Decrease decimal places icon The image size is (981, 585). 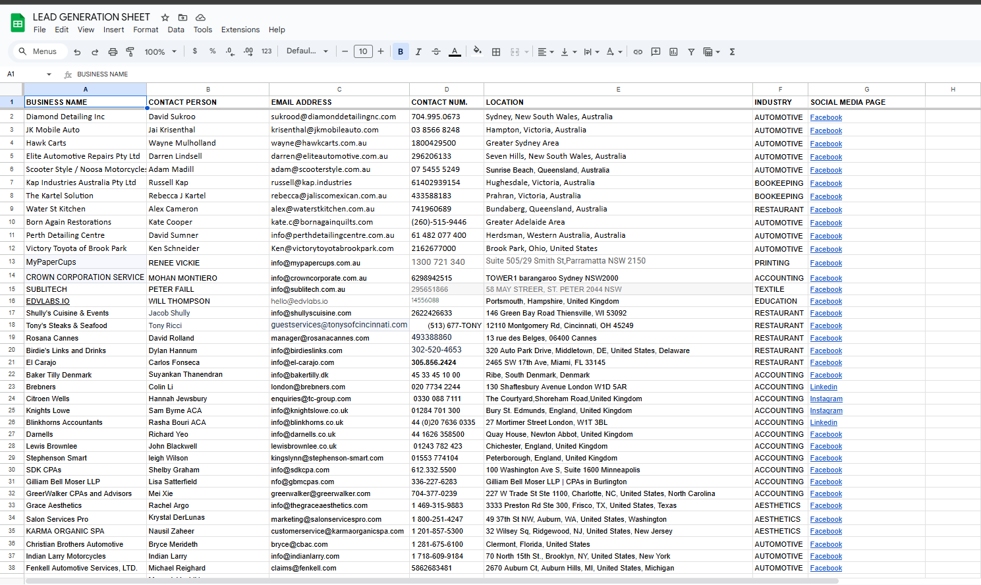point(230,51)
